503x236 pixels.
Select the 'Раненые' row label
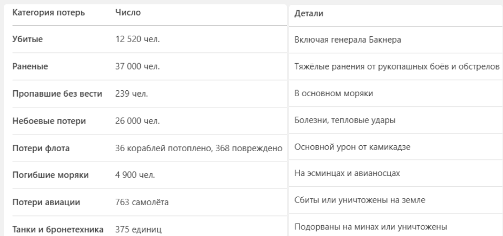[30, 66]
